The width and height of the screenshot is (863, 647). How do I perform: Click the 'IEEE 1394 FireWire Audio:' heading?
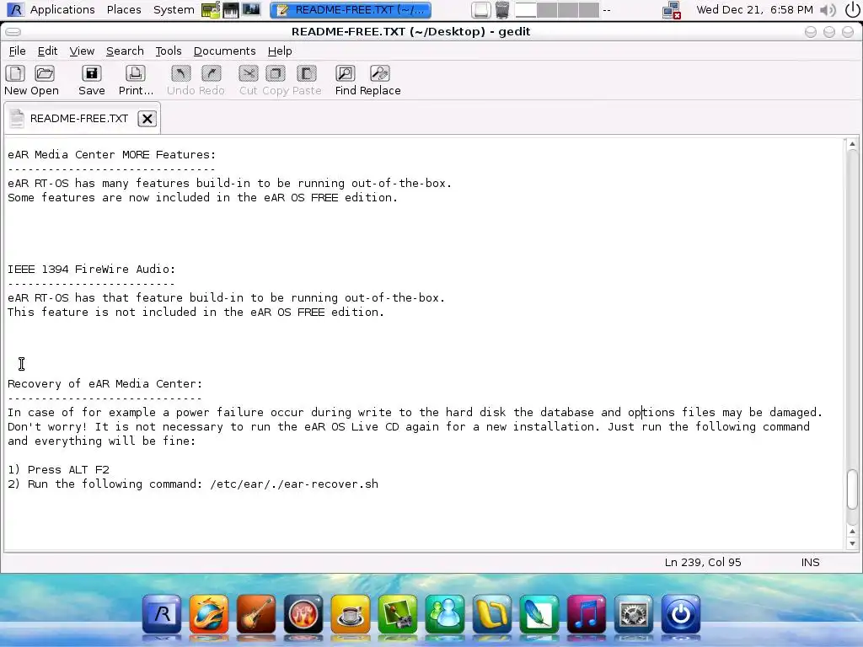(x=91, y=269)
